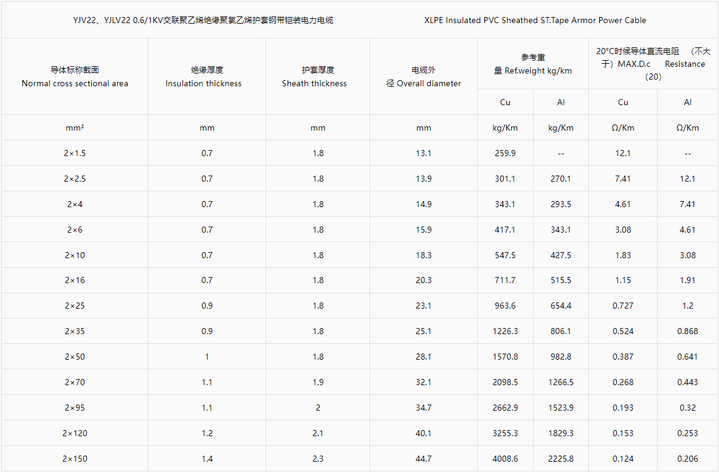Select the 2×50 row label
719x472 pixels.
pyautogui.click(x=75, y=357)
